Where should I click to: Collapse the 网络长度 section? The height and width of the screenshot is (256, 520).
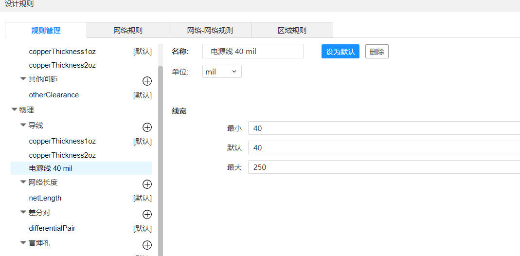23,183
